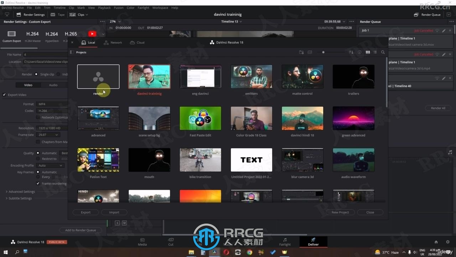Open the Timeline 13 dropdown
The image size is (456, 257).
click(x=232, y=22)
